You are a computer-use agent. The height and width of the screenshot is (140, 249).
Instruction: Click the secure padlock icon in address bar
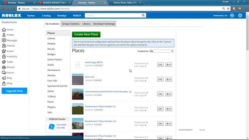click(x=19, y=9)
